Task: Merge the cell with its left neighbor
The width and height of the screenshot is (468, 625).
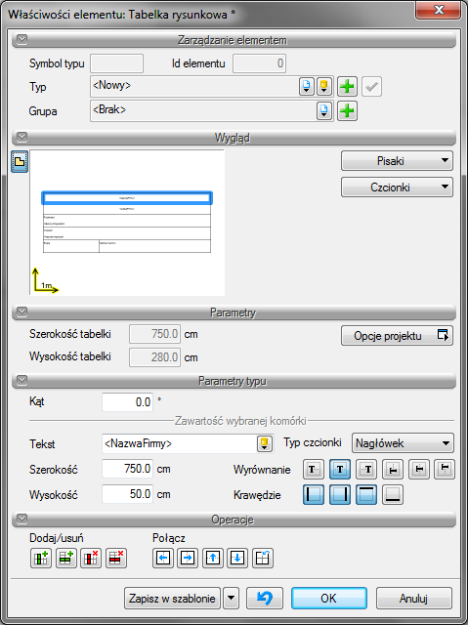Action: click(162, 558)
